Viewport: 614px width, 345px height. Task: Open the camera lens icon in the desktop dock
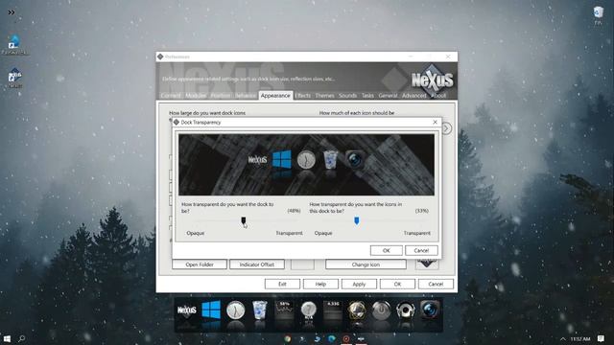click(430, 310)
